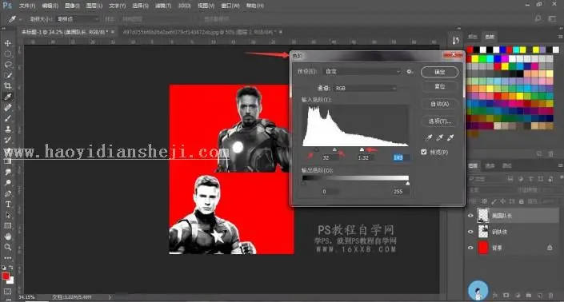The height and width of the screenshot is (302, 564).
Task: Switch to the 通道 channels tab
Action: (490, 165)
